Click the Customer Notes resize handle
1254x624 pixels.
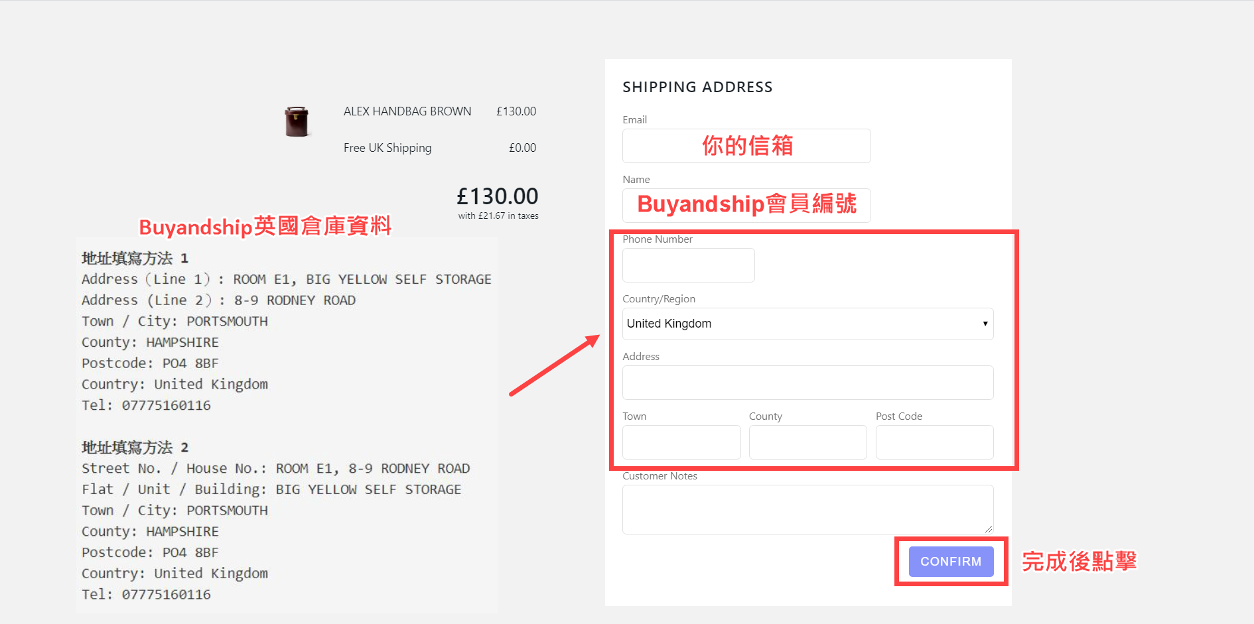[x=989, y=529]
